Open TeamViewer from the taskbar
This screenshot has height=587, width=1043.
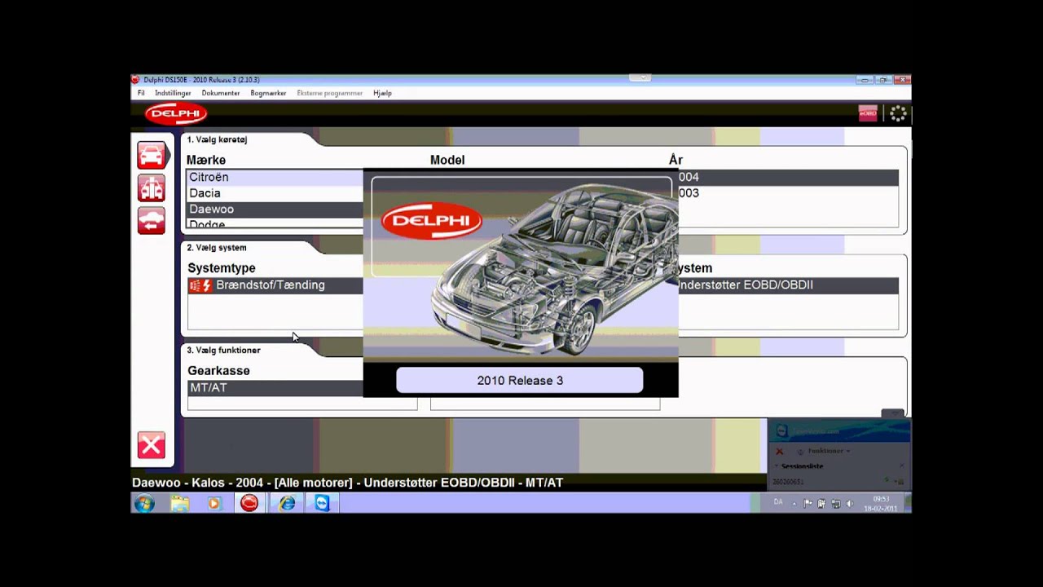(322, 504)
